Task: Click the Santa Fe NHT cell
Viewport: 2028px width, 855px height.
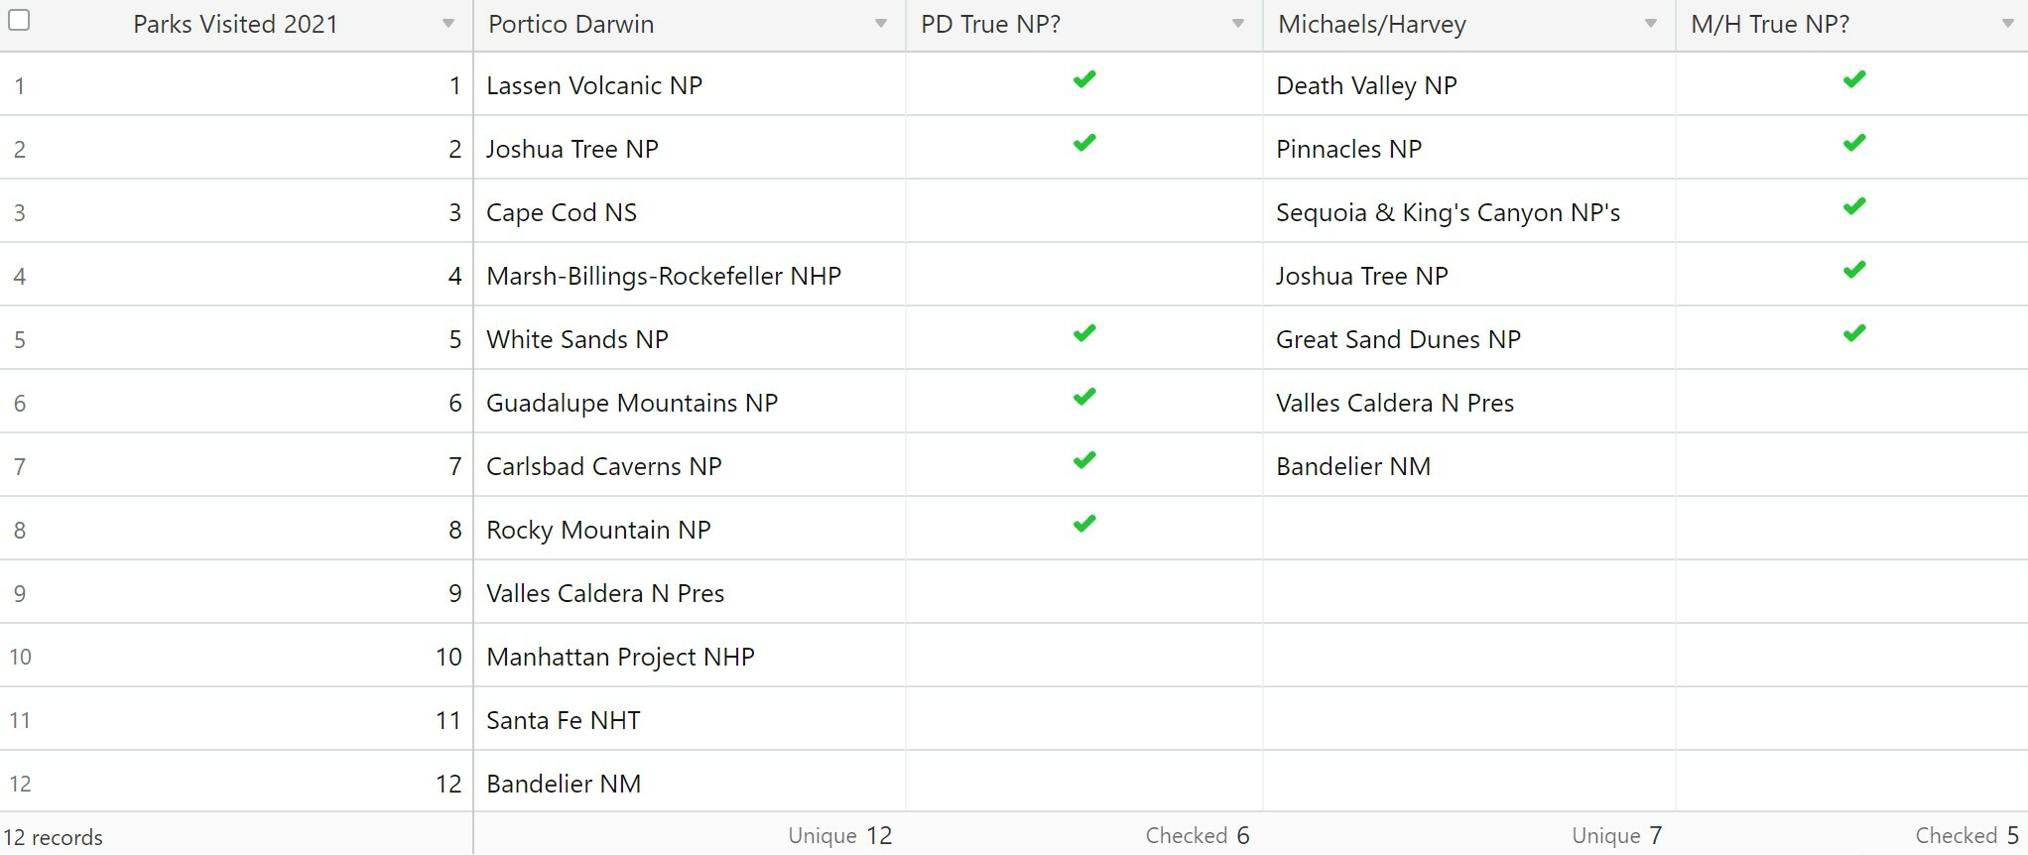Action: coord(690,719)
